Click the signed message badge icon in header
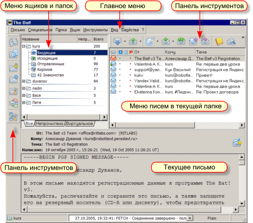The width and height of the screenshot is (253, 223). [237, 143]
